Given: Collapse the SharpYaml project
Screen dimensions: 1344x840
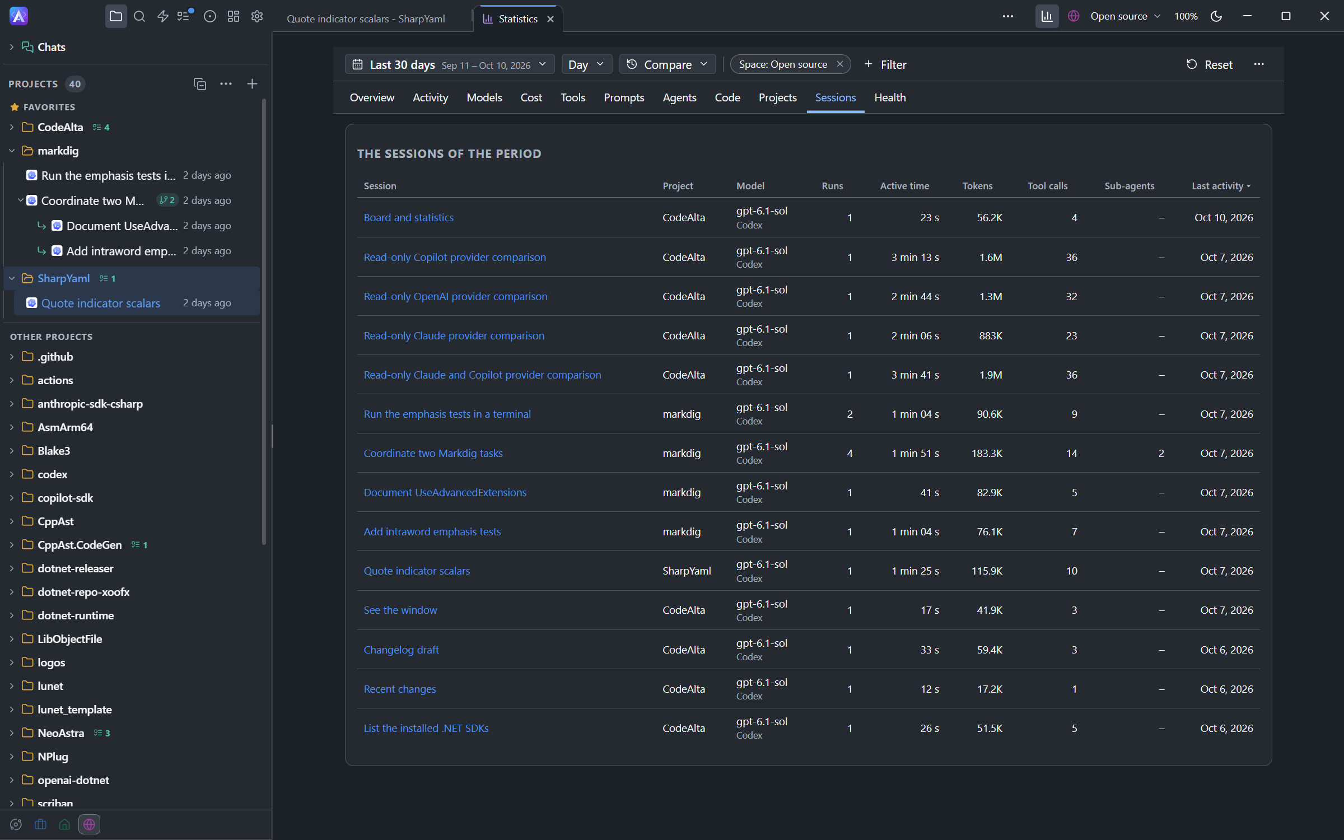Looking at the screenshot, I should coord(12,278).
